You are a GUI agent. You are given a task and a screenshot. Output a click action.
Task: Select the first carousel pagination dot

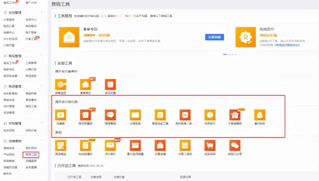coord(225,55)
